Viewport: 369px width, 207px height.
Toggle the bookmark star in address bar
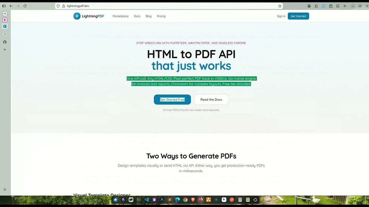(x=280, y=6)
